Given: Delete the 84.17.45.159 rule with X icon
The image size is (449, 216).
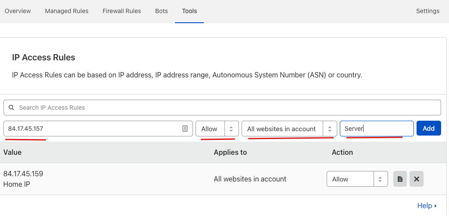Looking at the screenshot, I should (x=416, y=179).
